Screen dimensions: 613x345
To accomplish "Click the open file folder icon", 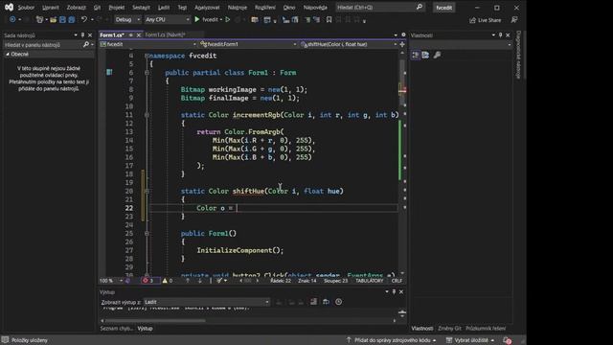I will [x=54, y=19].
